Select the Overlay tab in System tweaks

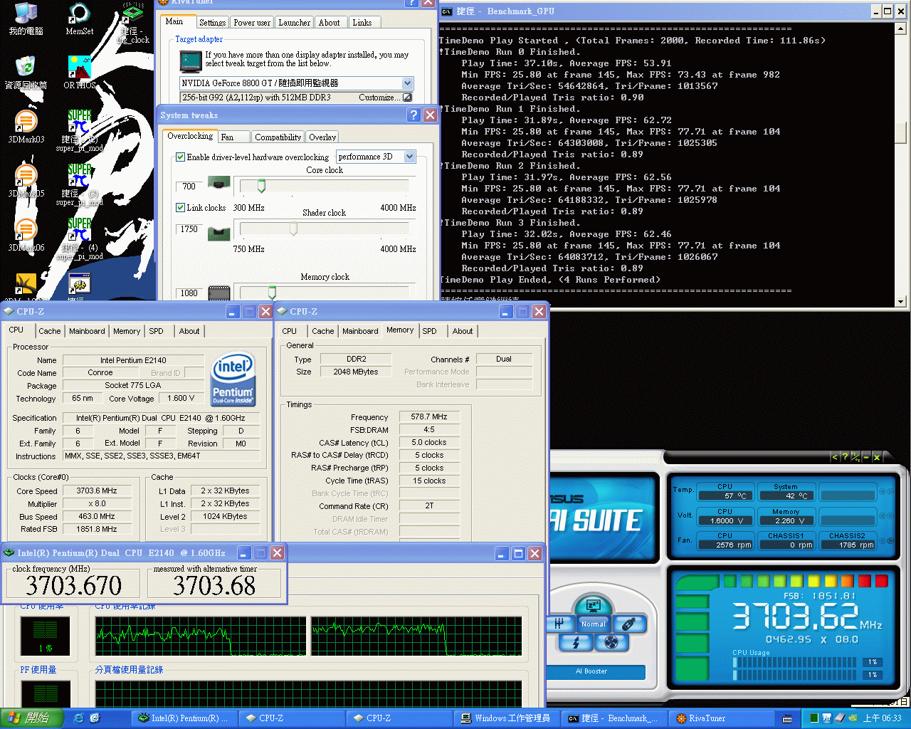point(322,137)
